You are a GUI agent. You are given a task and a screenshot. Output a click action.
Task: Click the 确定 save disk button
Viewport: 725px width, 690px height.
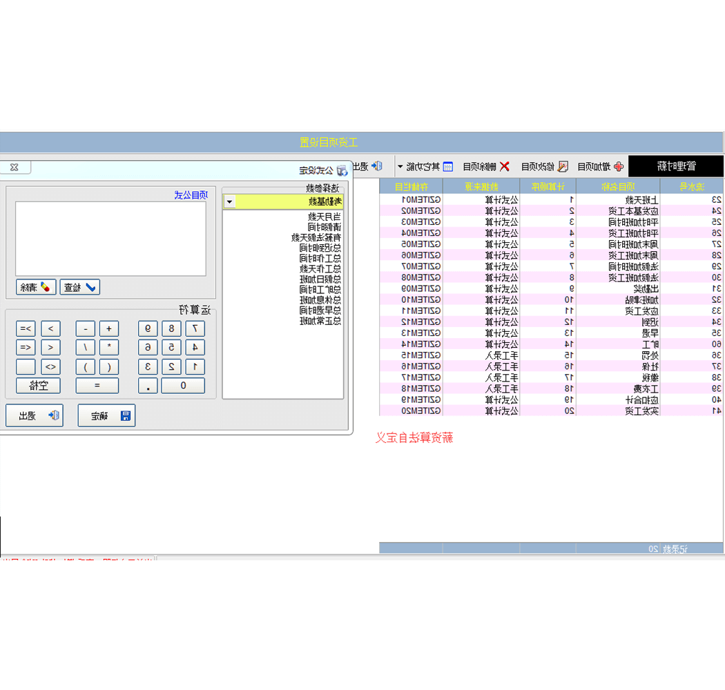point(106,415)
